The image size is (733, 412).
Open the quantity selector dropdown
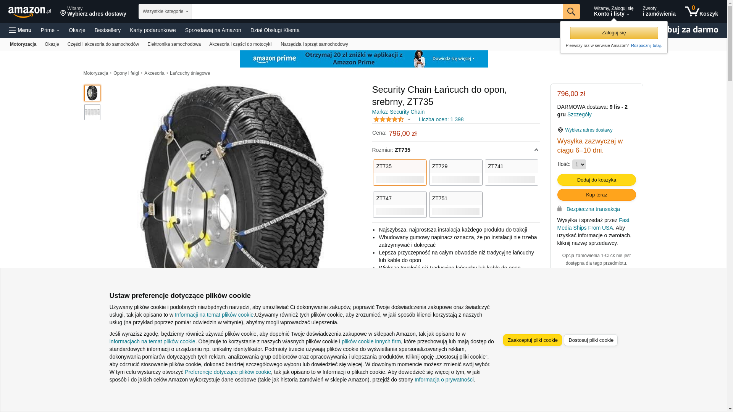(579, 164)
